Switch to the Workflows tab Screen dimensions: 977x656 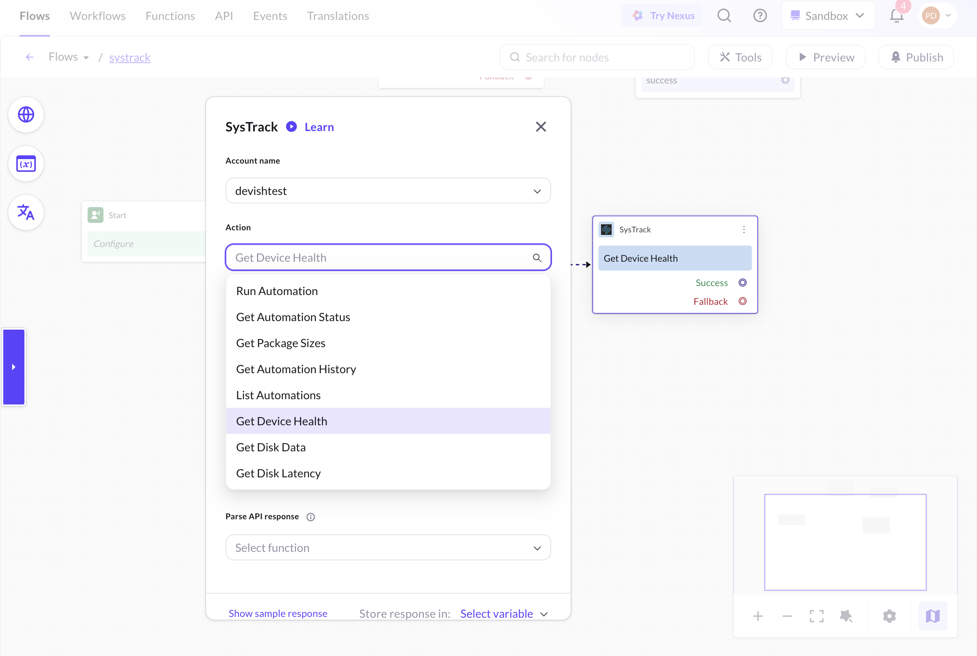97,16
